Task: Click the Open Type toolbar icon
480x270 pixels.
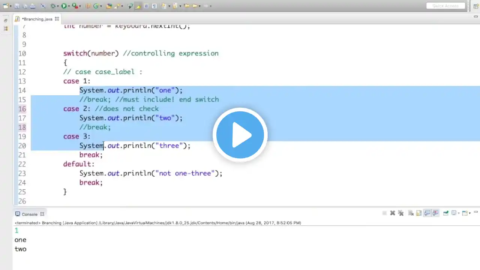Action: pos(109,6)
